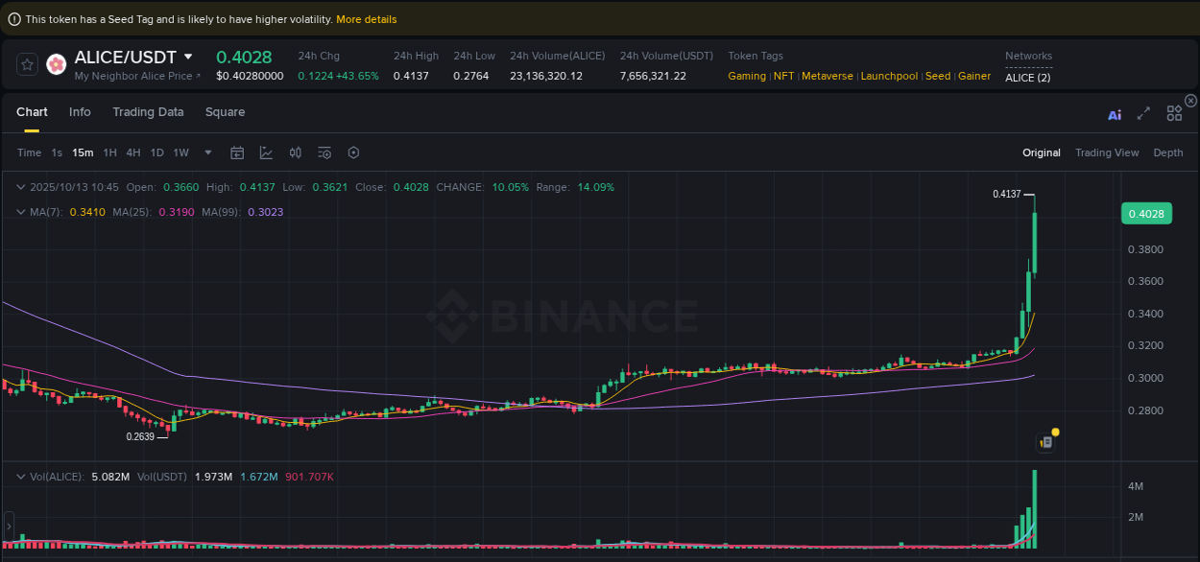This screenshot has height=562, width=1200.
Task: Collapse the candle info row chevron
Action: [20, 187]
